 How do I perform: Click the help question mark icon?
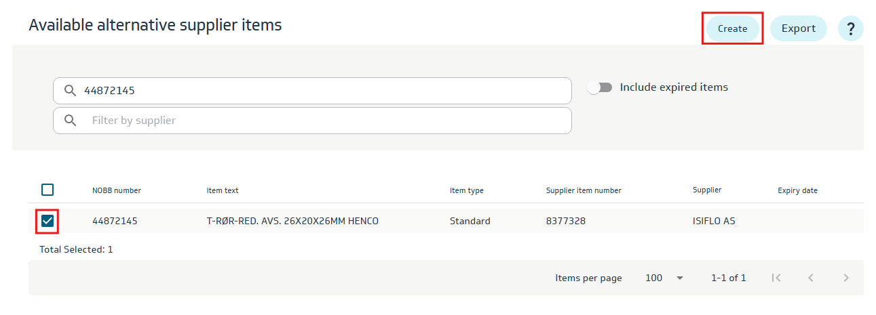click(x=850, y=28)
